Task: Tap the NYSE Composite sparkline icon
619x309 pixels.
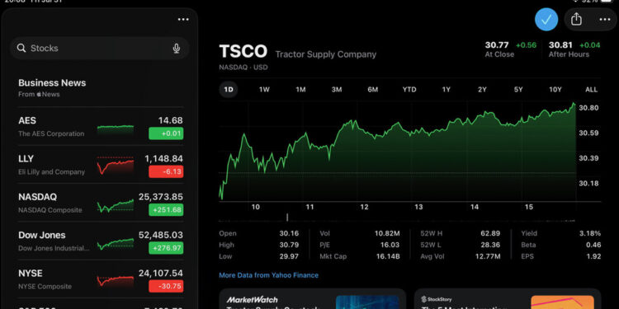Action: [116, 281]
